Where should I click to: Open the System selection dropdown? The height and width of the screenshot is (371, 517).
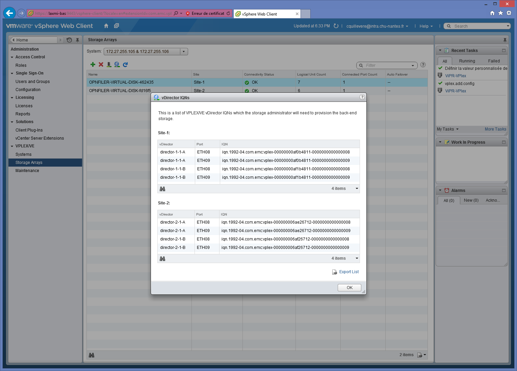pos(184,52)
